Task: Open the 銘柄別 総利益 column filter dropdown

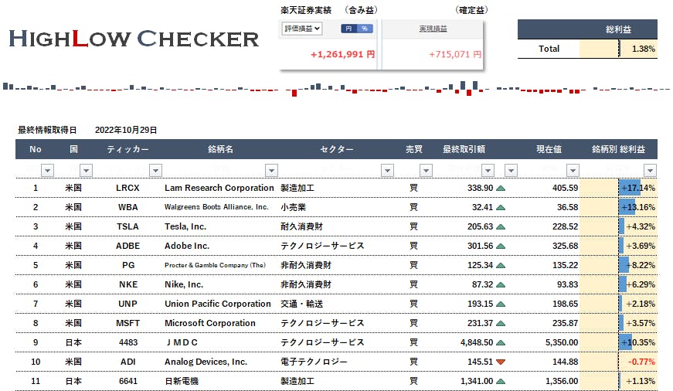Action: point(650,170)
